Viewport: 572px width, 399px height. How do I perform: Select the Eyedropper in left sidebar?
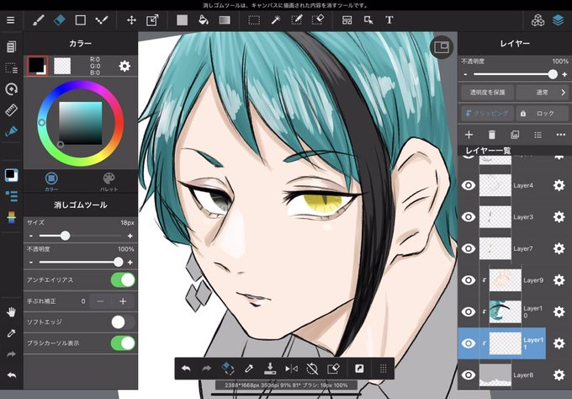pyautogui.click(x=11, y=333)
